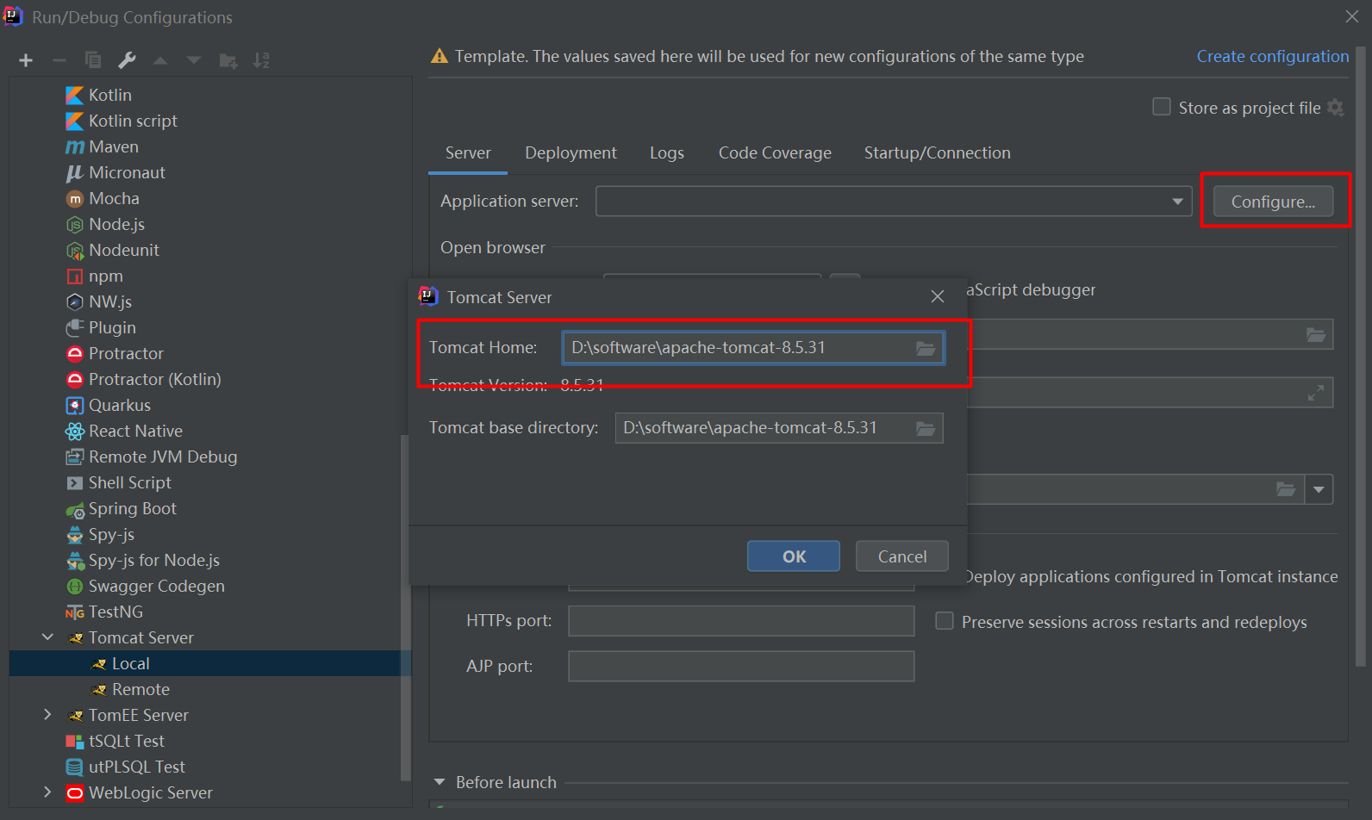Select tSQLt Test configuration type

126,741
